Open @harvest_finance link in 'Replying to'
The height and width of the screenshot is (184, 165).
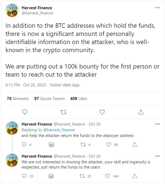click(x=59, y=130)
